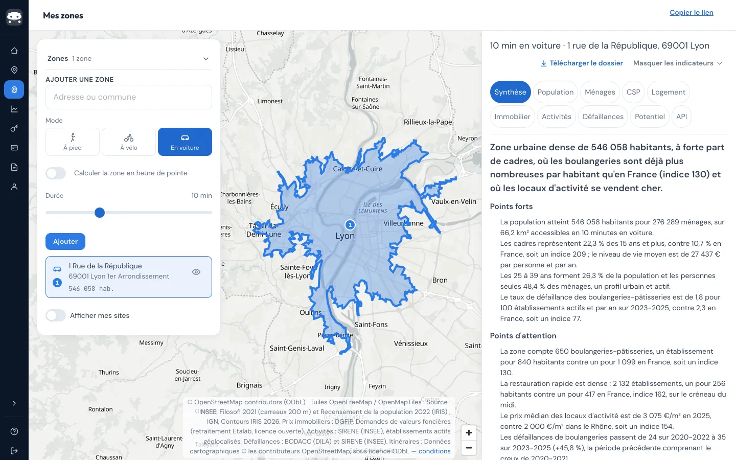Open the user profile sidebar icon
The image size is (736, 460).
point(14,187)
